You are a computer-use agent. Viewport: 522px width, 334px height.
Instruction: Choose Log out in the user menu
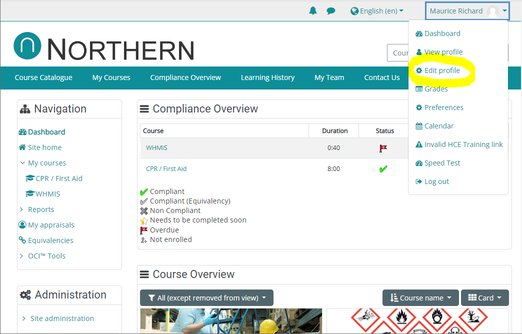coord(436,181)
